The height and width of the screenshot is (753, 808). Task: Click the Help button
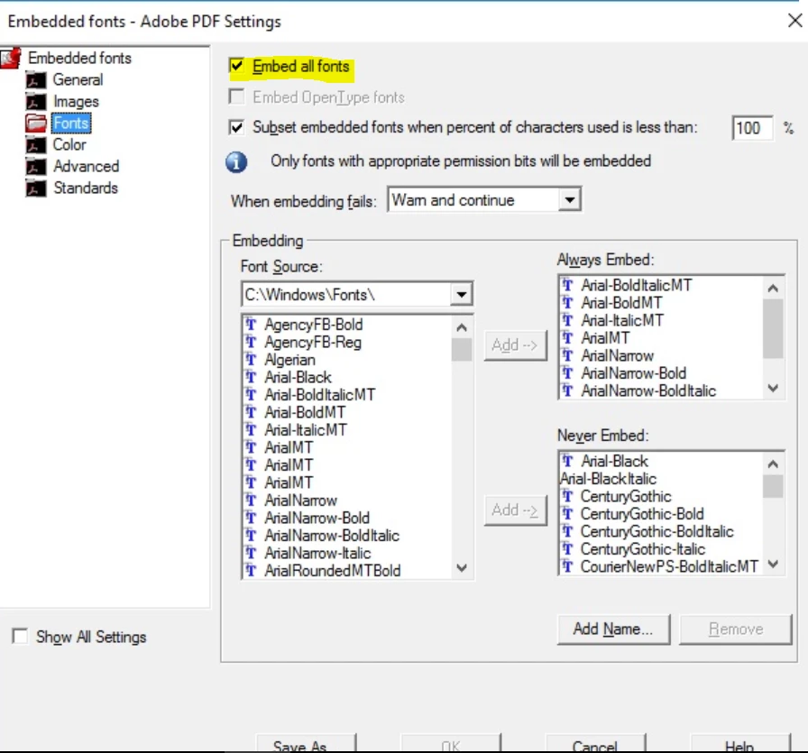(x=739, y=743)
